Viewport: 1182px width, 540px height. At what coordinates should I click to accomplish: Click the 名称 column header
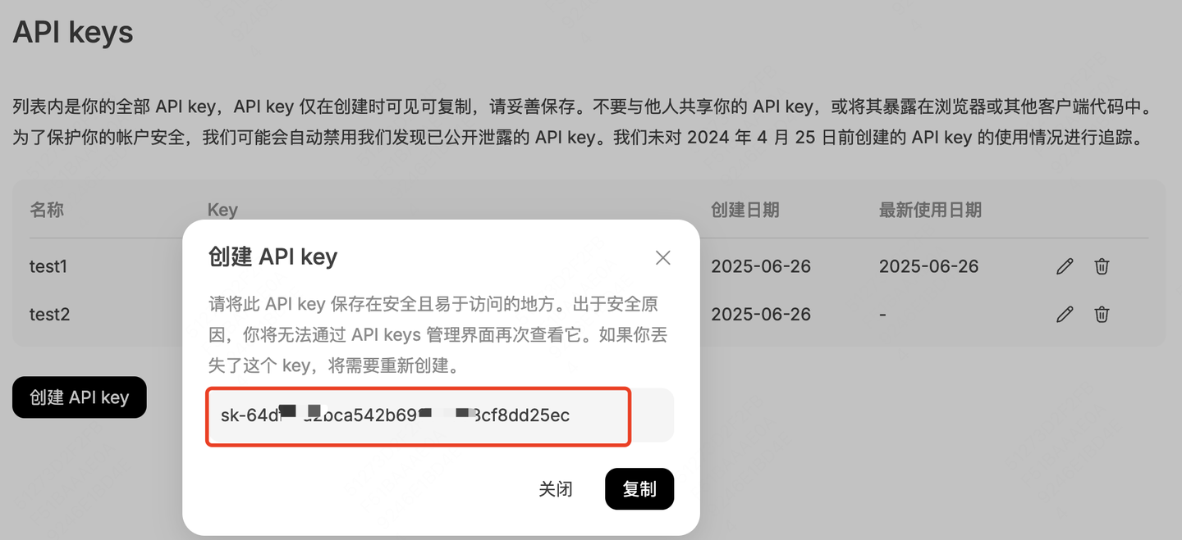[x=47, y=210]
